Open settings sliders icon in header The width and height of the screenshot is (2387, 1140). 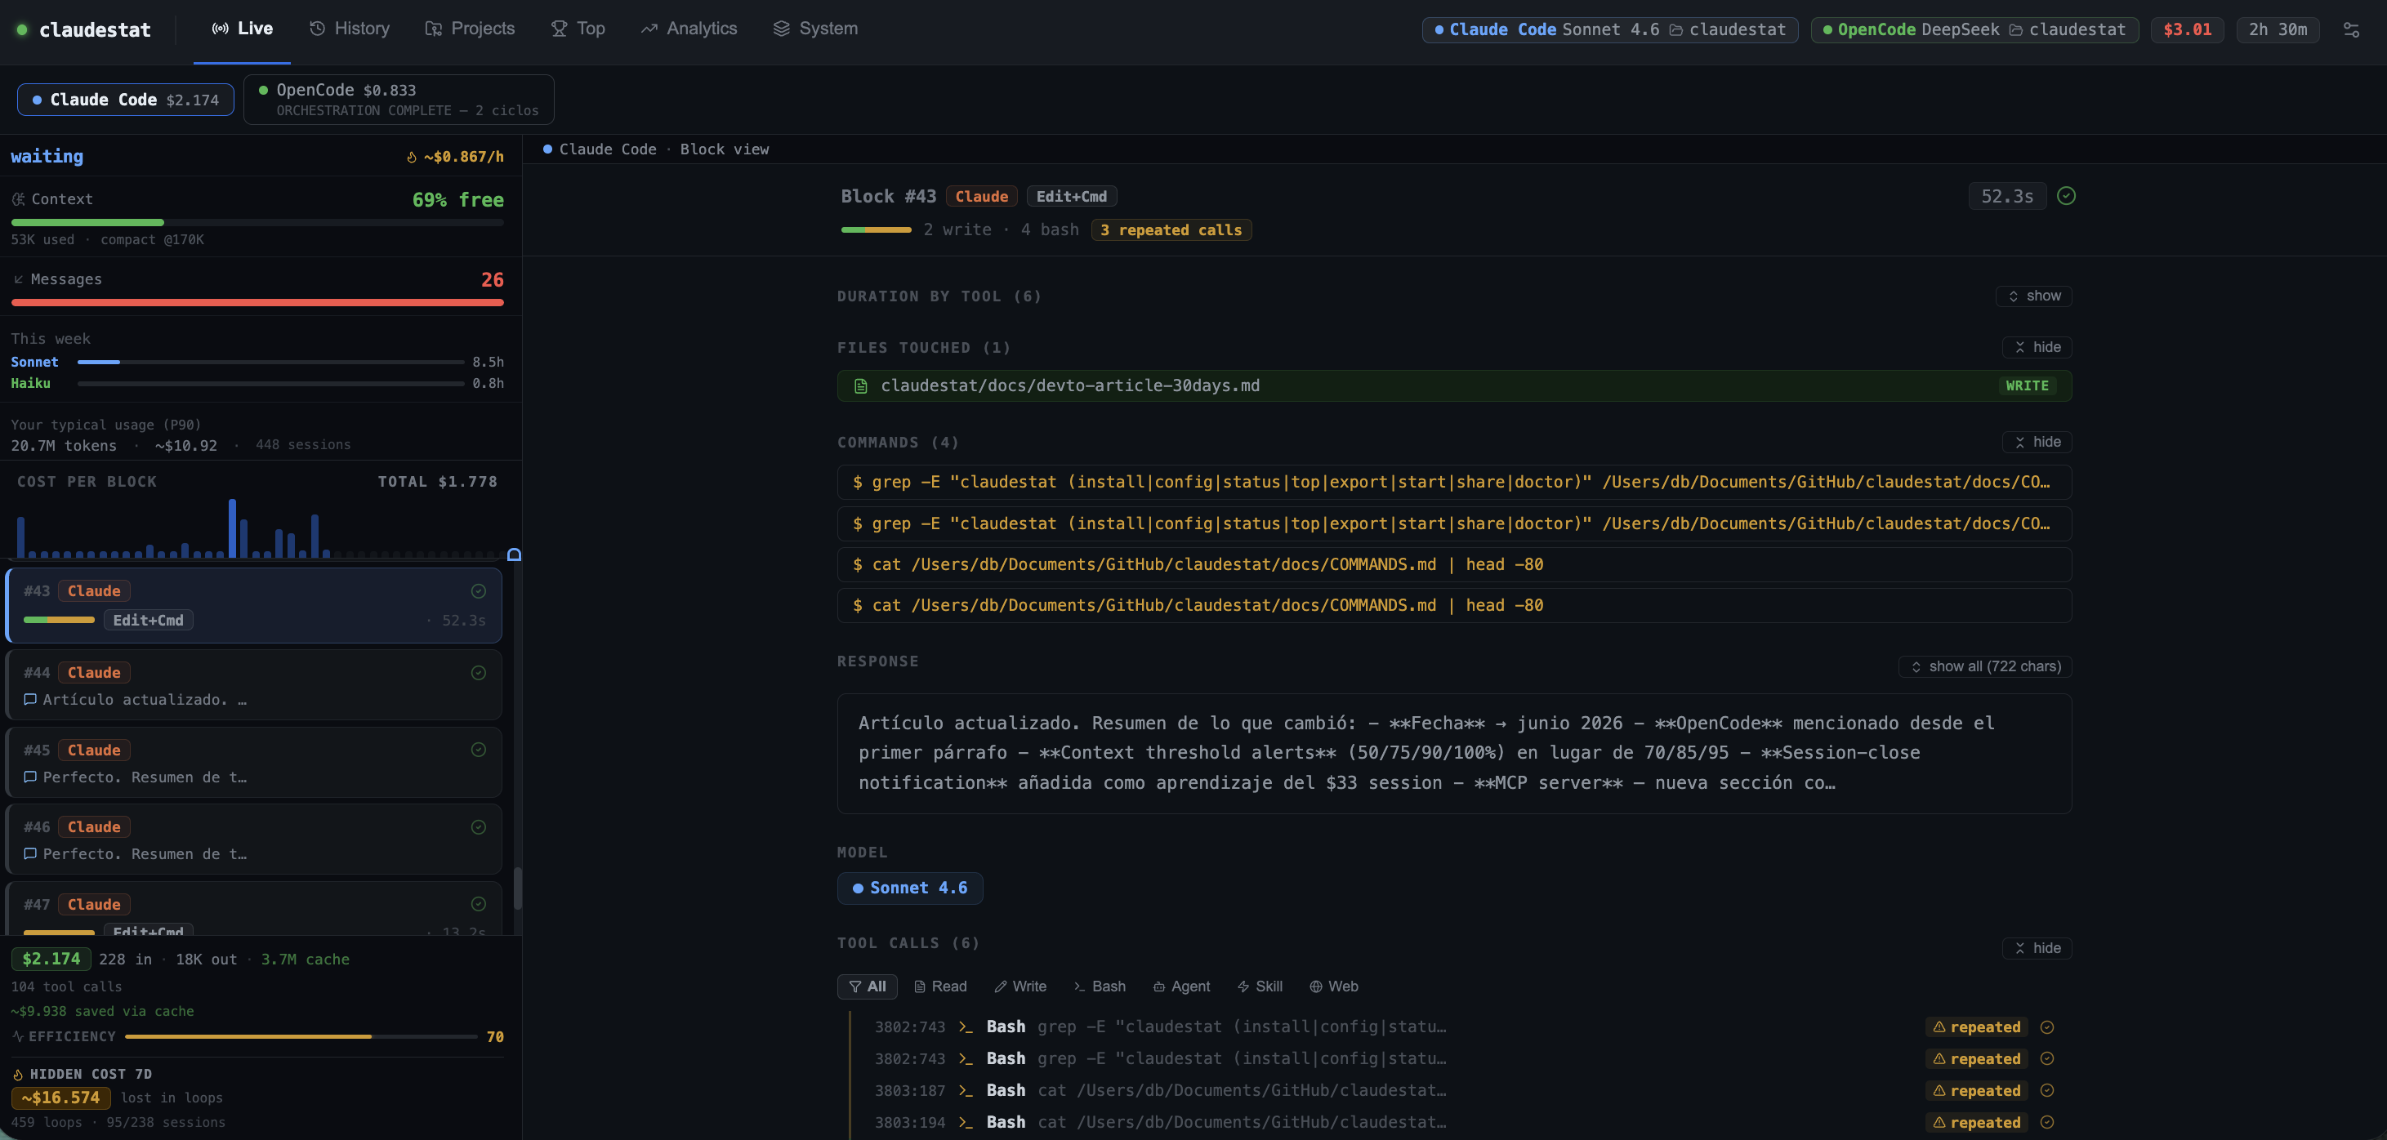click(x=2351, y=29)
